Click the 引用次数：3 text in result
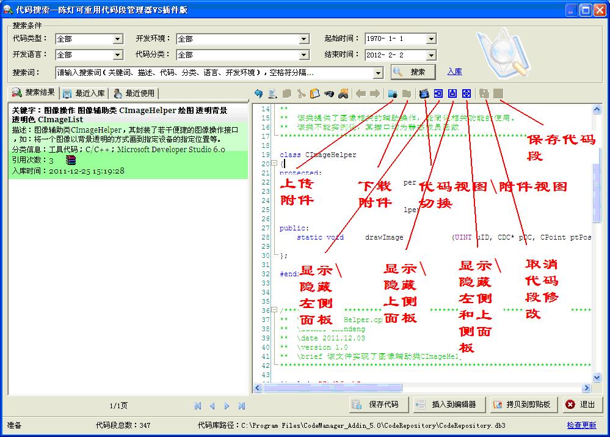Image resolution: width=610 pixels, height=437 pixels. coord(33,160)
